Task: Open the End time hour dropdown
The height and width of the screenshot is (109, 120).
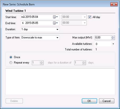Action: 85,23
